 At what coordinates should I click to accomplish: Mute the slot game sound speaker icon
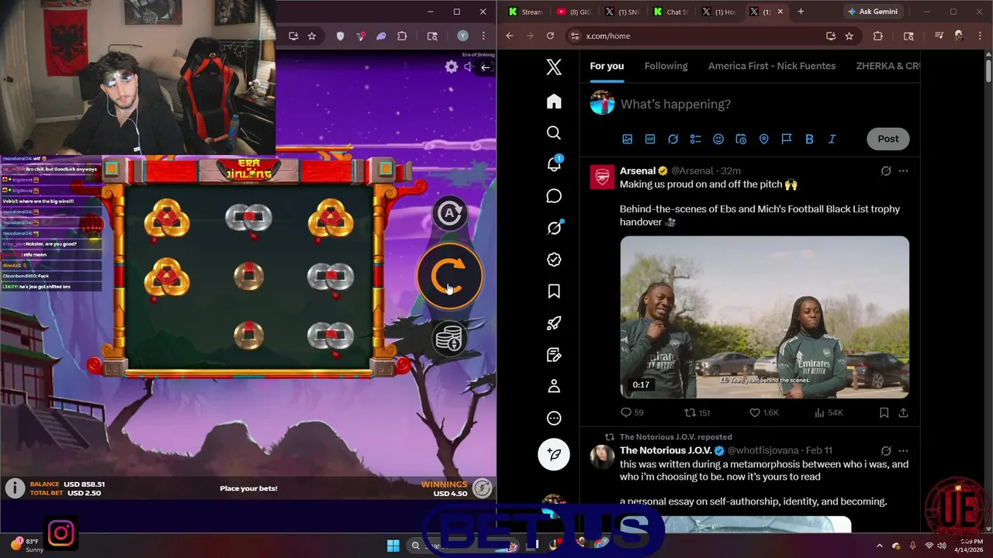(468, 67)
